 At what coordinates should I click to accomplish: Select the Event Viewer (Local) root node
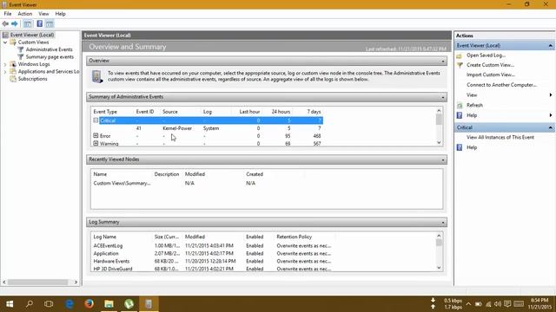coord(32,35)
